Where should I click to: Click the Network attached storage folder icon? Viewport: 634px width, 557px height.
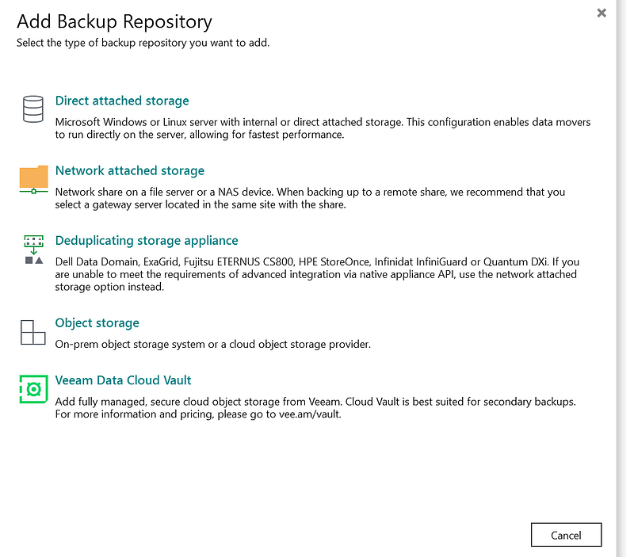click(x=33, y=179)
